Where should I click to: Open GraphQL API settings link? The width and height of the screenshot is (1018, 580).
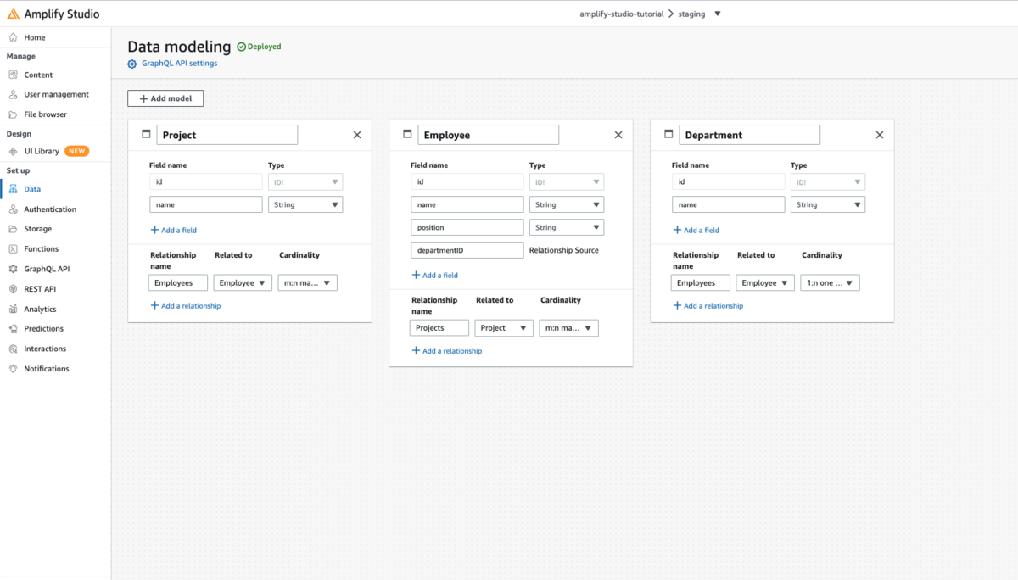click(179, 64)
